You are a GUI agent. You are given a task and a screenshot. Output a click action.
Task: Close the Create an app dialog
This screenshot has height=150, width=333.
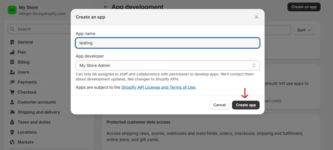pyautogui.click(x=256, y=17)
